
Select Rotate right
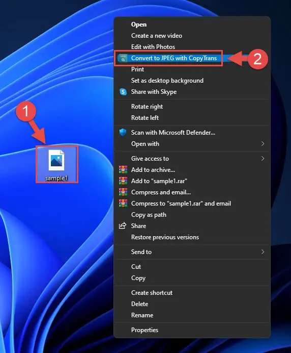(192, 107)
